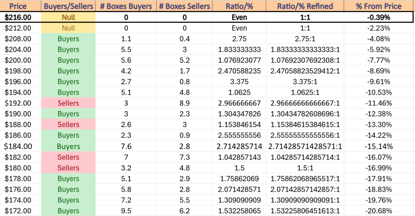The image size is (415, 216).
Task: Click the -2.23% from price cell
Action: click(379, 28)
